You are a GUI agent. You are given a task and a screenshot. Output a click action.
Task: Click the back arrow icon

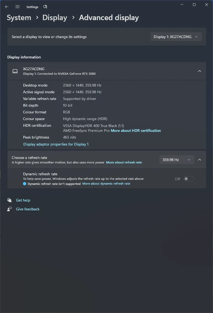pyautogui.click(x=7, y=7)
